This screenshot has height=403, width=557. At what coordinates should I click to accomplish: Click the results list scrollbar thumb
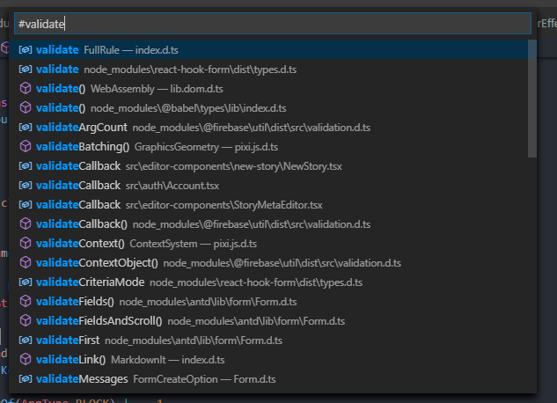coord(532,99)
